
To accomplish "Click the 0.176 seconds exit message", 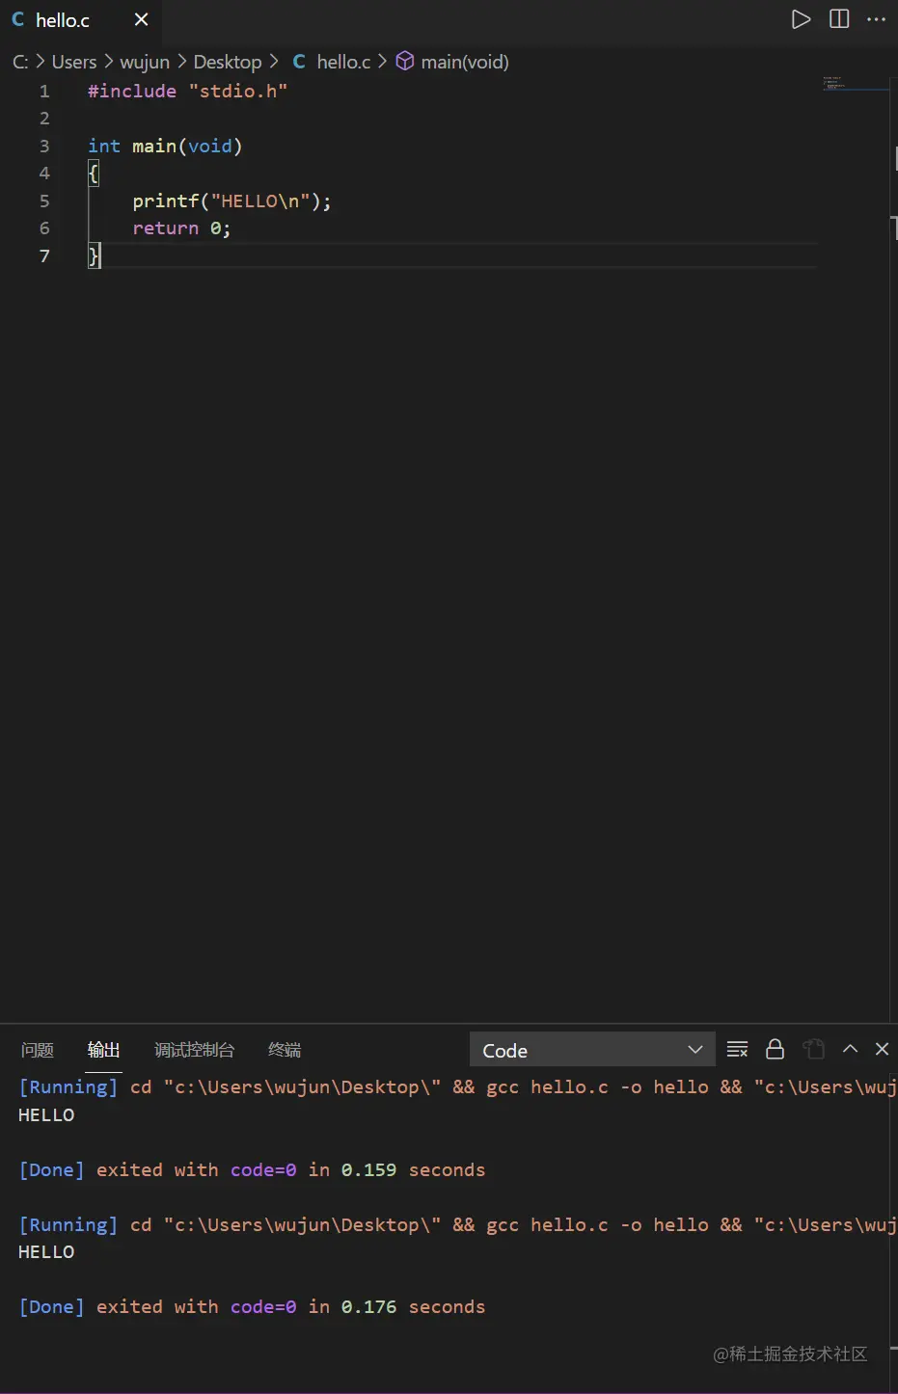I will click(x=252, y=1307).
